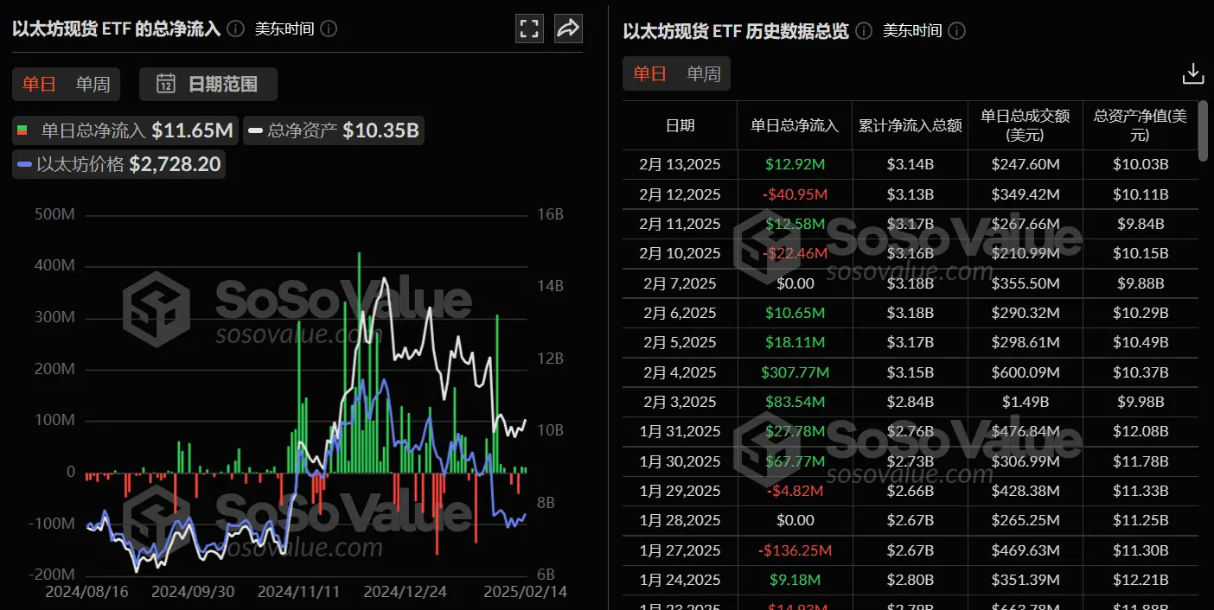Switch chart to 单周 view
Screen dimensions: 1214x610
point(93,84)
